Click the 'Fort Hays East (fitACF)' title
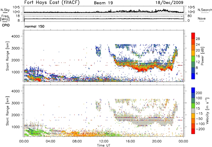 [x=52, y=2]
